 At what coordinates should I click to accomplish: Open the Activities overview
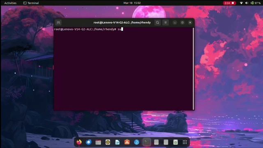pyautogui.click(x=10, y=3)
